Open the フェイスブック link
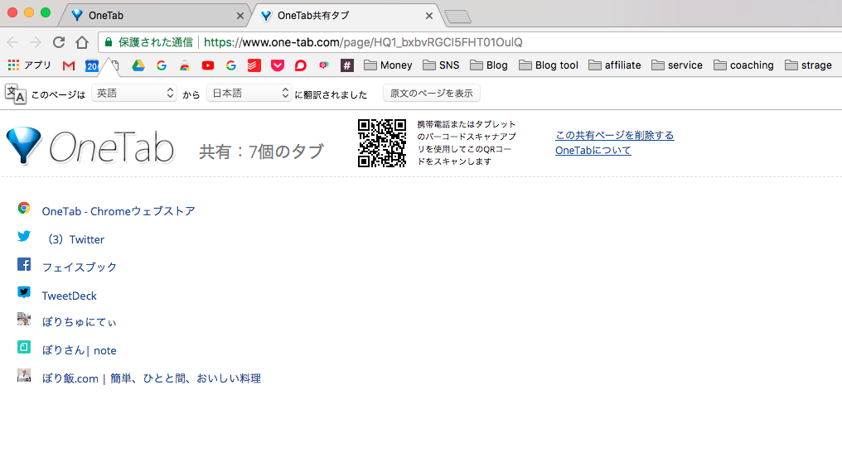This screenshot has height=462, width=842. pyautogui.click(x=79, y=267)
